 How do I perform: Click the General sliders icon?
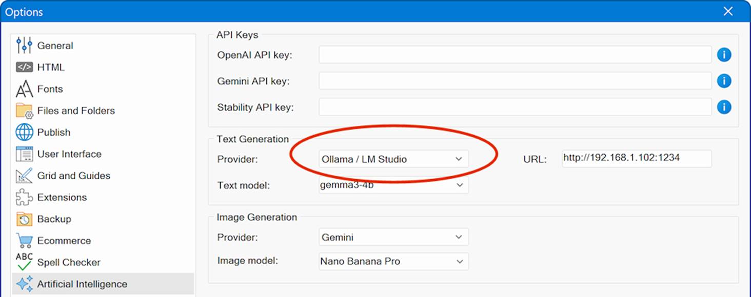click(24, 46)
